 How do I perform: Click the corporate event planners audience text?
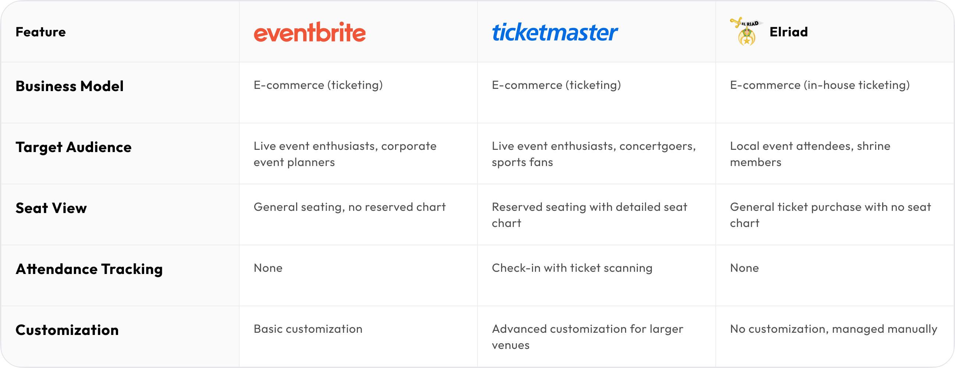[x=345, y=154]
